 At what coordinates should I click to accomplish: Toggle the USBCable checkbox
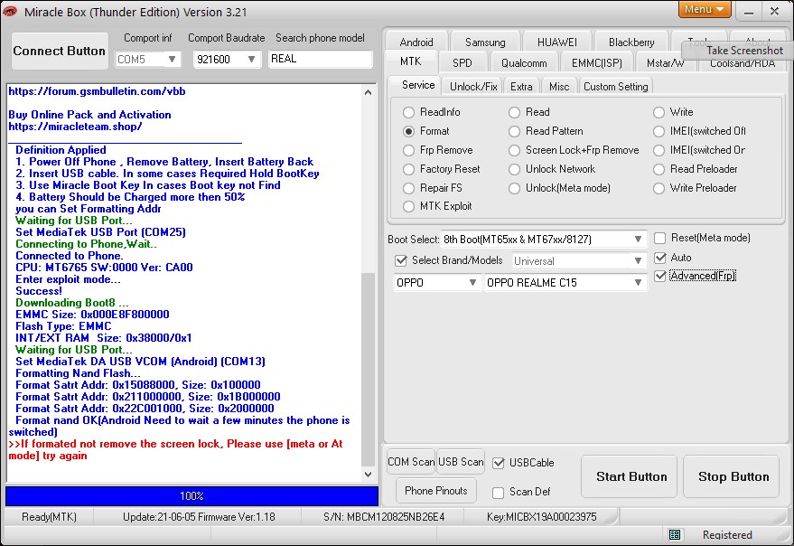point(499,463)
